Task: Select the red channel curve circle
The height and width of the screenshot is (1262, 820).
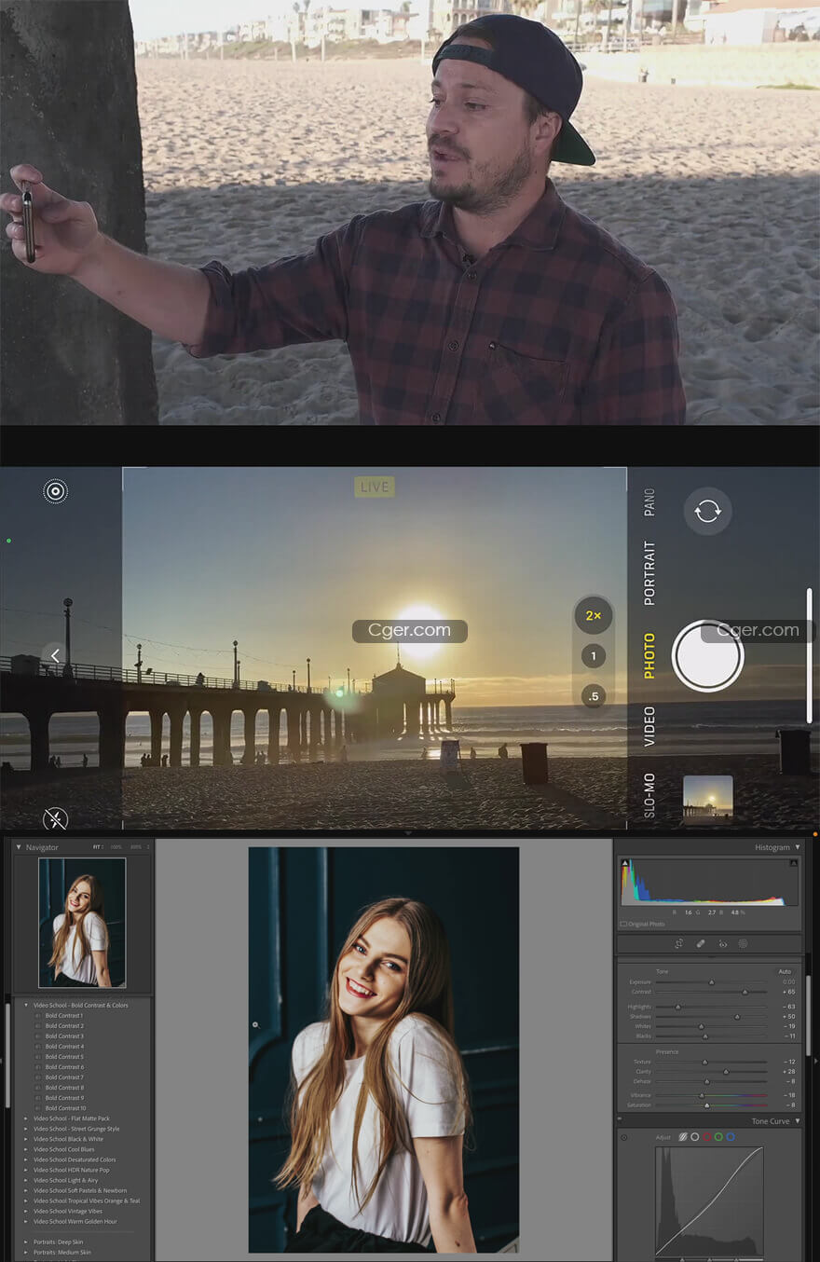Action: pos(706,1137)
